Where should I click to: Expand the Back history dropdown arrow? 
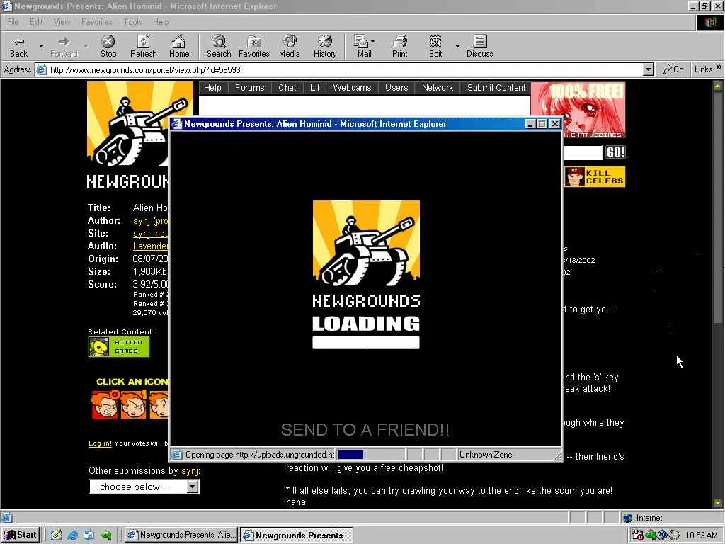coord(41,46)
